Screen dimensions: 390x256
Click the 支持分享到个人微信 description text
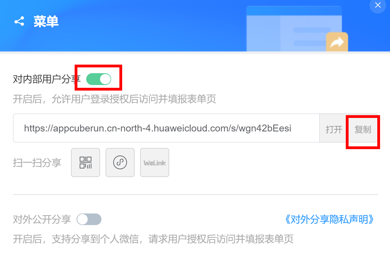pos(153,239)
